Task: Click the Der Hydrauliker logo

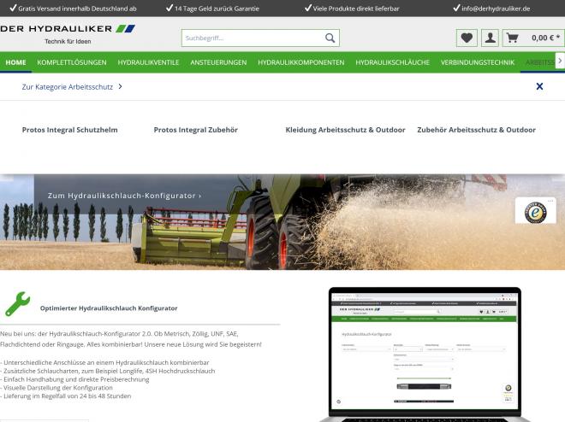Action: (x=68, y=34)
